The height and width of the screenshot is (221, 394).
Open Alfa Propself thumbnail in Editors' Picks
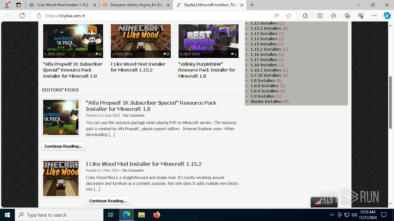tap(61, 117)
